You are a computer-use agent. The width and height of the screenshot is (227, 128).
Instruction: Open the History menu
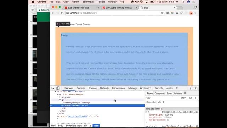[76, 2]
